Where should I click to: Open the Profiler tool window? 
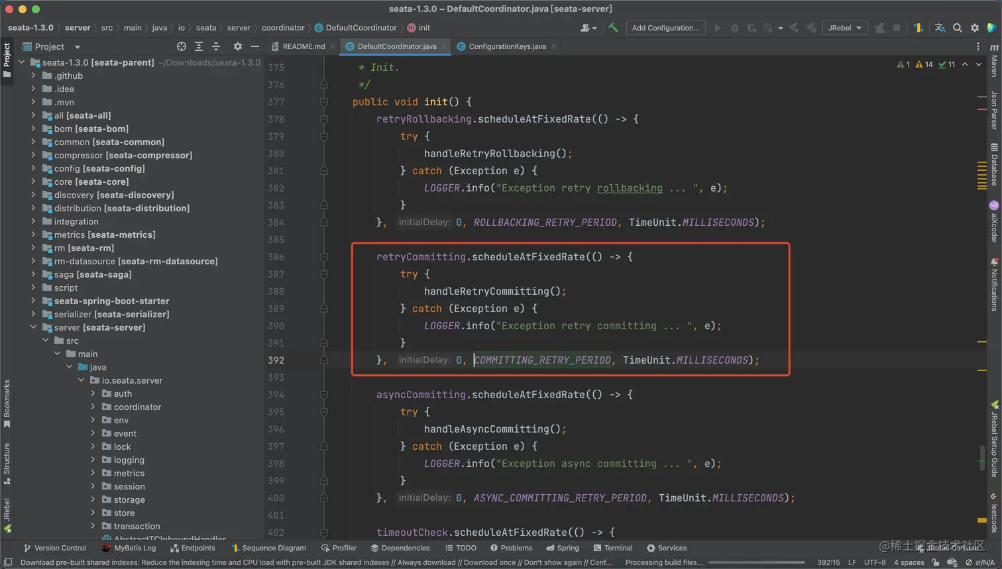click(x=339, y=548)
